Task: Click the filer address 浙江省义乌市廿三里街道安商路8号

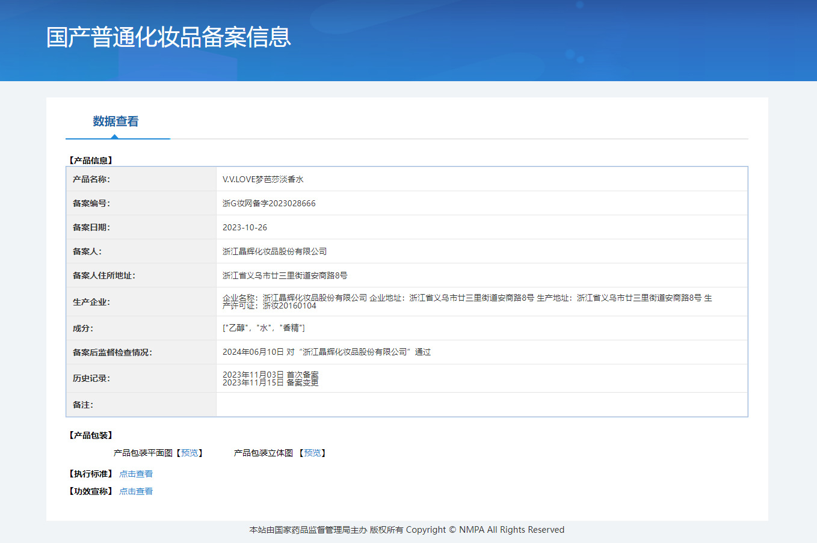Action: pyautogui.click(x=285, y=275)
